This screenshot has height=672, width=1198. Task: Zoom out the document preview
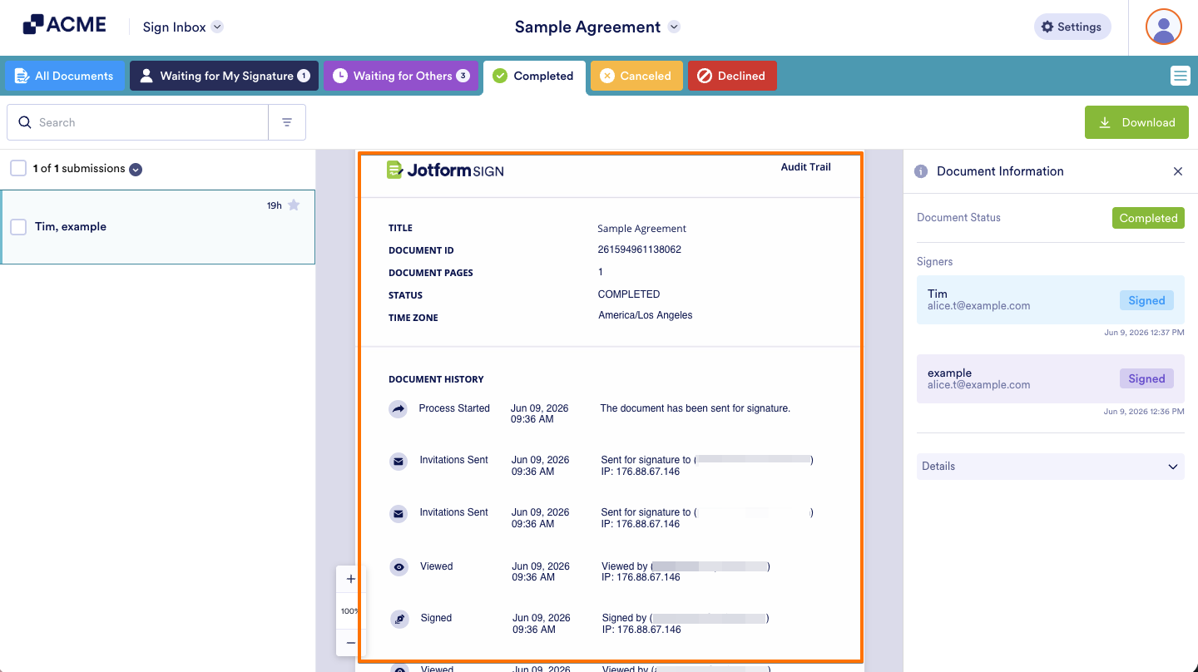[x=350, y=642]
